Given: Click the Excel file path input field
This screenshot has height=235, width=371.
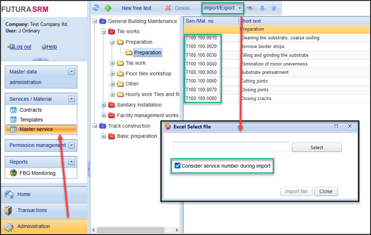Looking at the screenshot, I should pos(231,147).
